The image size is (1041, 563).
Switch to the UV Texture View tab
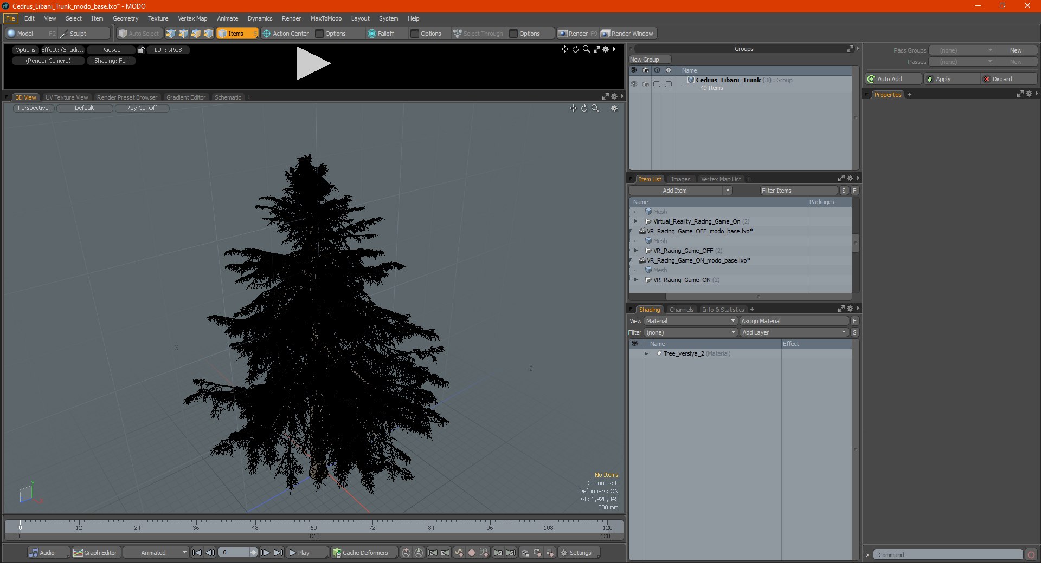tap(67, 97)
